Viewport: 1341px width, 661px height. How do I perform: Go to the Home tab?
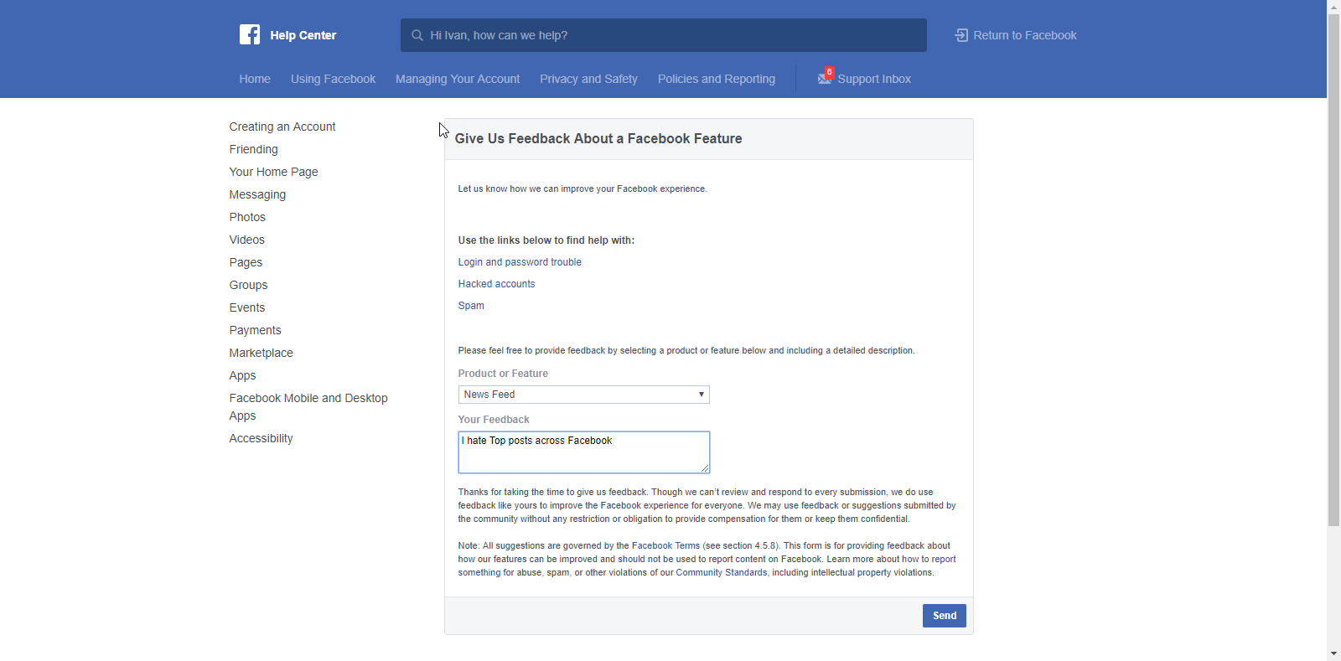[x=255, y=79]
